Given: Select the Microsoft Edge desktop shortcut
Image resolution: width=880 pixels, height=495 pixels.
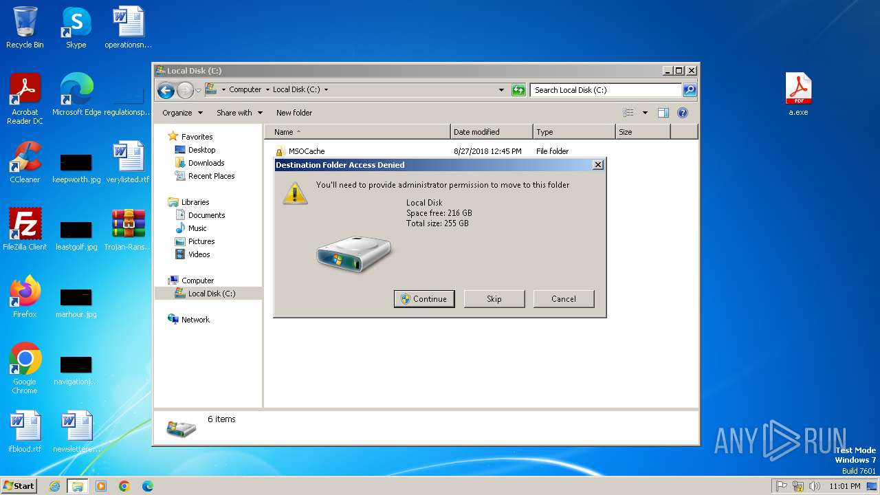Looking at the screenshot, I should (x=76, y=95).
